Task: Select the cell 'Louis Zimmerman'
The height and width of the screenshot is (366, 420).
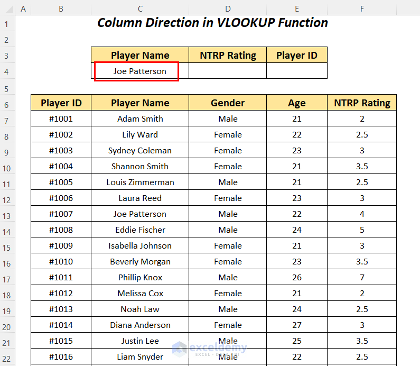Action: 140,182
